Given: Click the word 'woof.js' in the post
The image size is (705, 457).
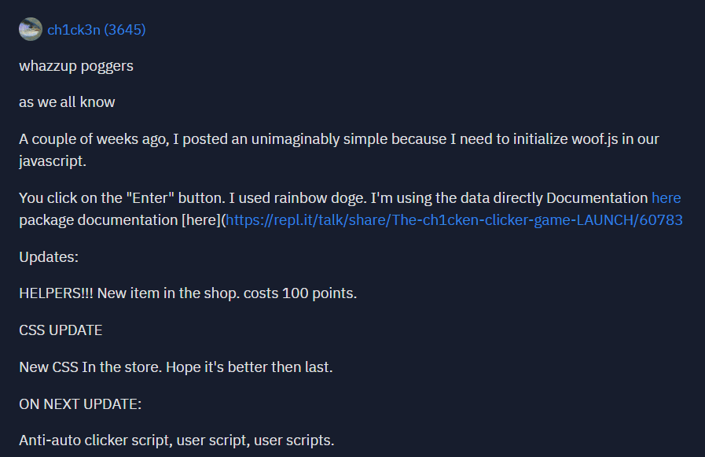Looking at the screenshot, I should pos(594,139).
